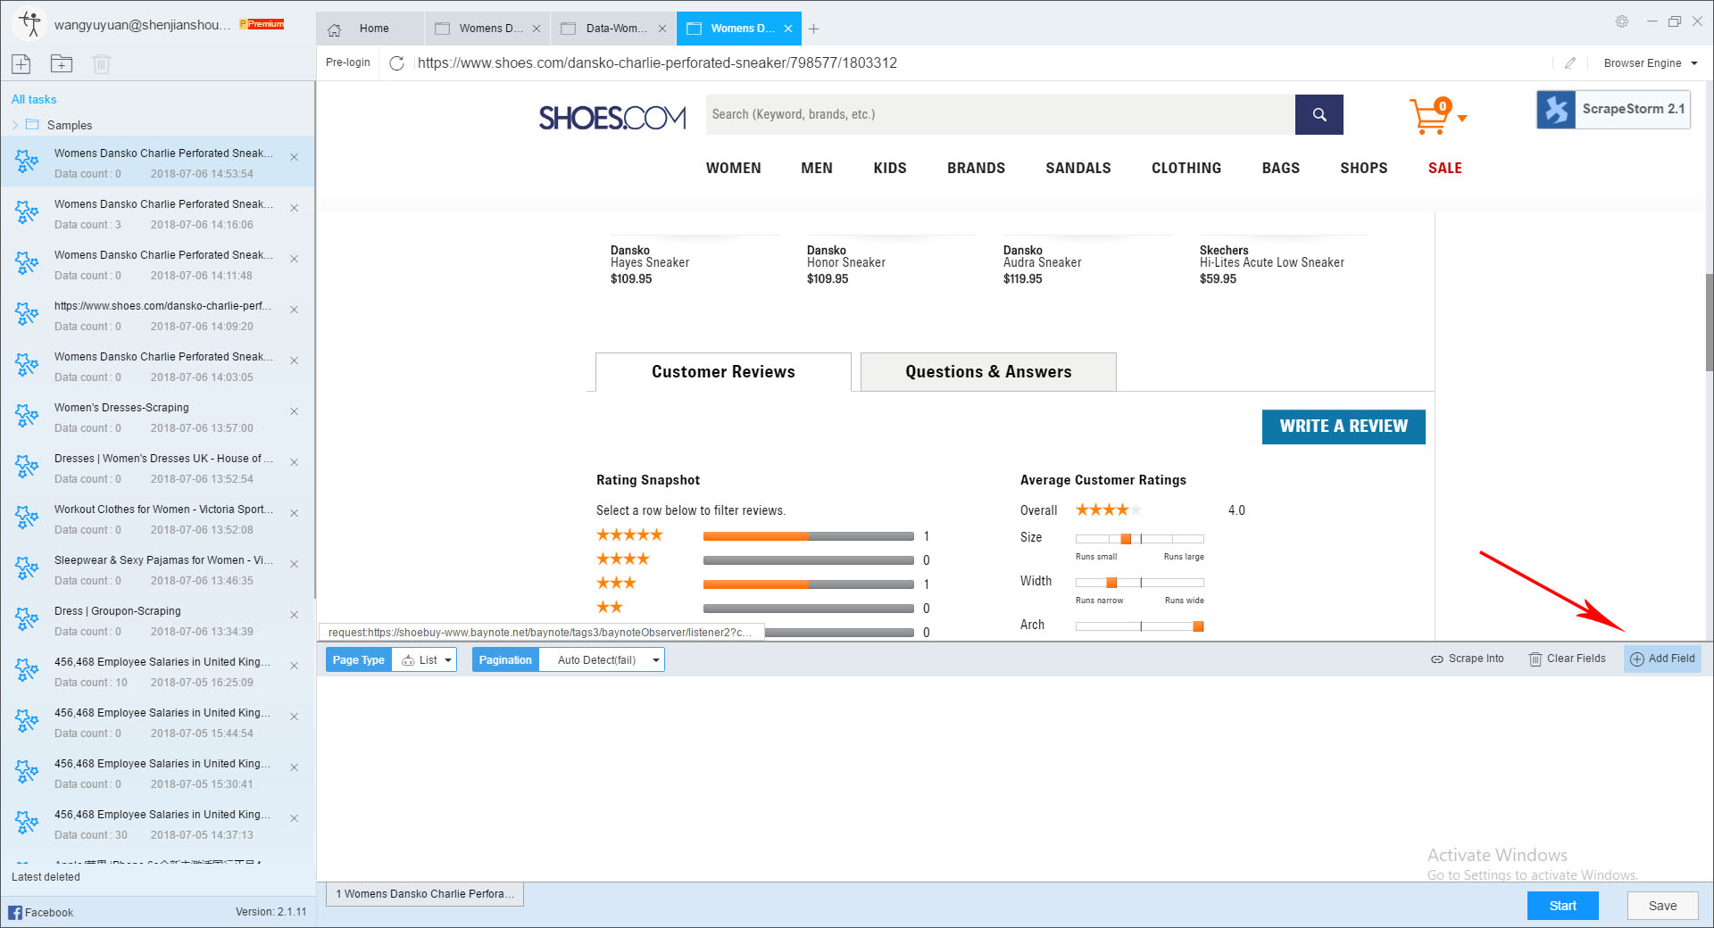This screenshot has width=1714, height=928.
Task: Open the Page Type List dropdown
Action: 425,660
